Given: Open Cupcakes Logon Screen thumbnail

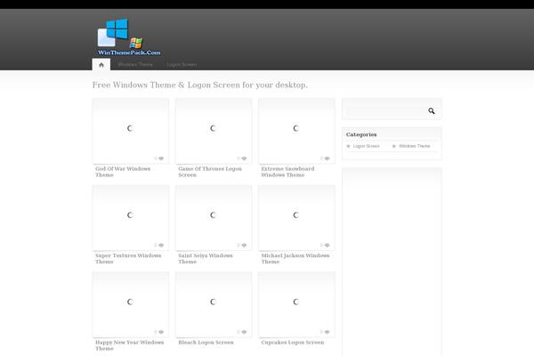Looking at the screenshot, I should 296,304.
